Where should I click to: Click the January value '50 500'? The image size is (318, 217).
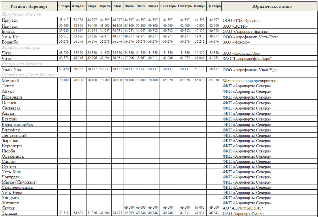point(64,26)
